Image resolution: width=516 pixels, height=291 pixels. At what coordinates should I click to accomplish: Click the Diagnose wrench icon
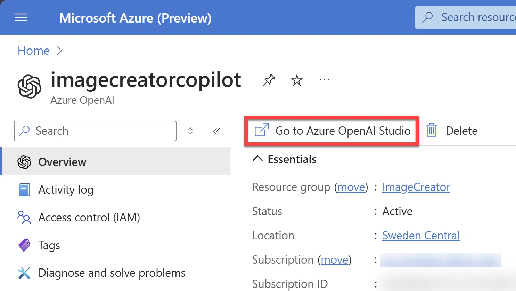[24, 273]
